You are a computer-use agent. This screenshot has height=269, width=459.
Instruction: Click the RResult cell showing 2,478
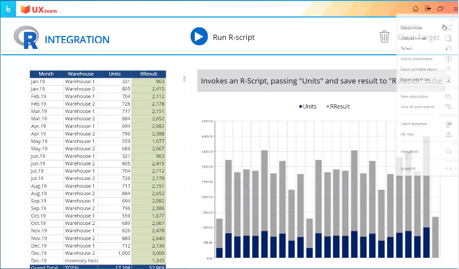tap(149, 231)
